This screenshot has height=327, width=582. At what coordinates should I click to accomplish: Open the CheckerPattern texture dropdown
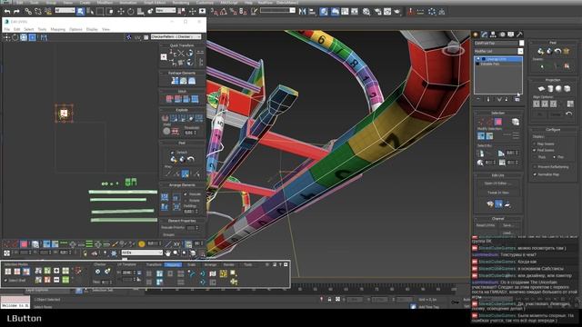(x=176, y=36)
